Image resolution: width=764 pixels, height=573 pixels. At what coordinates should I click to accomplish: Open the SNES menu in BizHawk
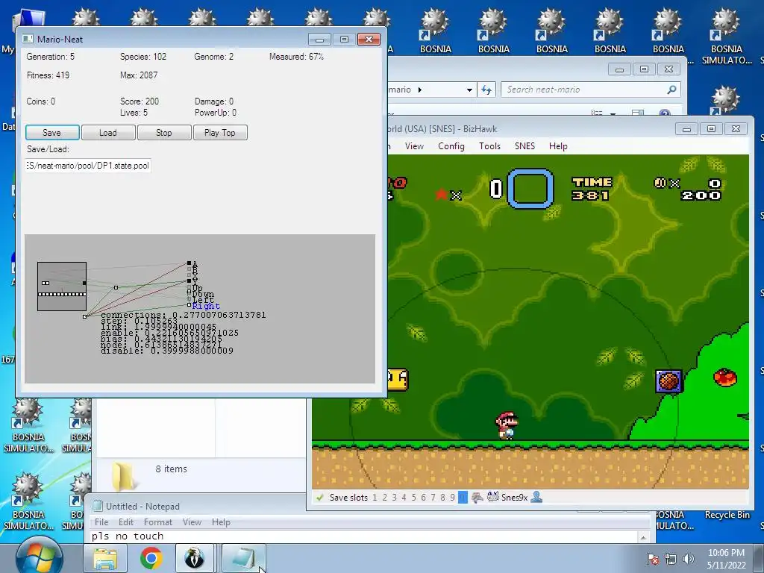pyautogui.click(x=525, y=146)
